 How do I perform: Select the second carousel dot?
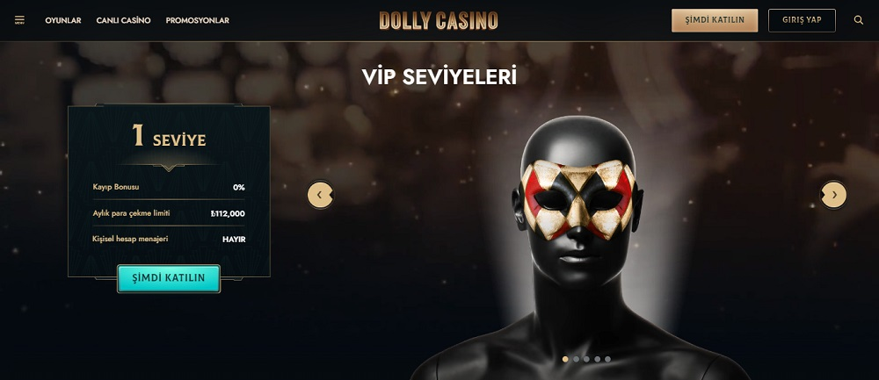576,359
